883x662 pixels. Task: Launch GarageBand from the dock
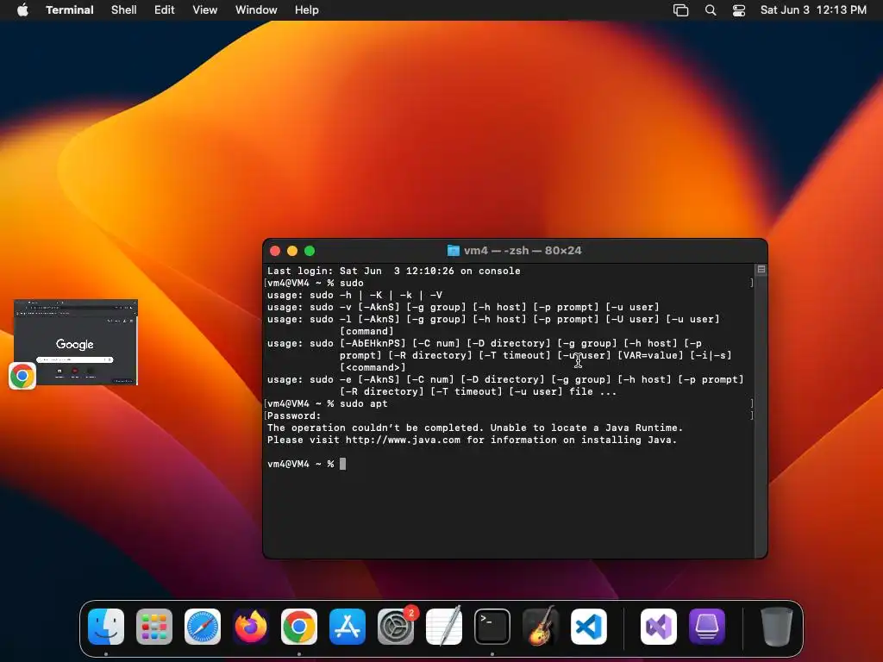(541, 627)
